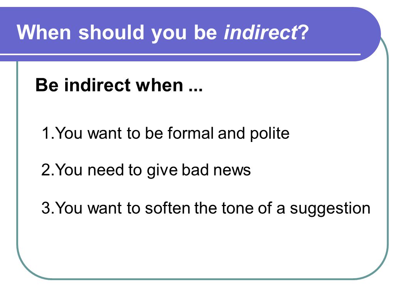
Task: Select the word 'When' in the purple banner
Action: click(44, 32)
